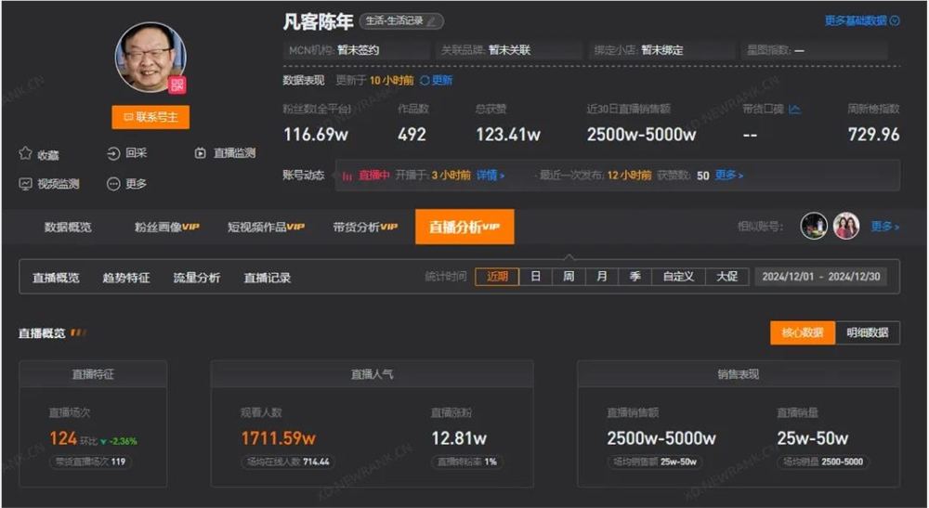
Task: Click the star icon next to 收藏
Action: (x=25, y=153)
